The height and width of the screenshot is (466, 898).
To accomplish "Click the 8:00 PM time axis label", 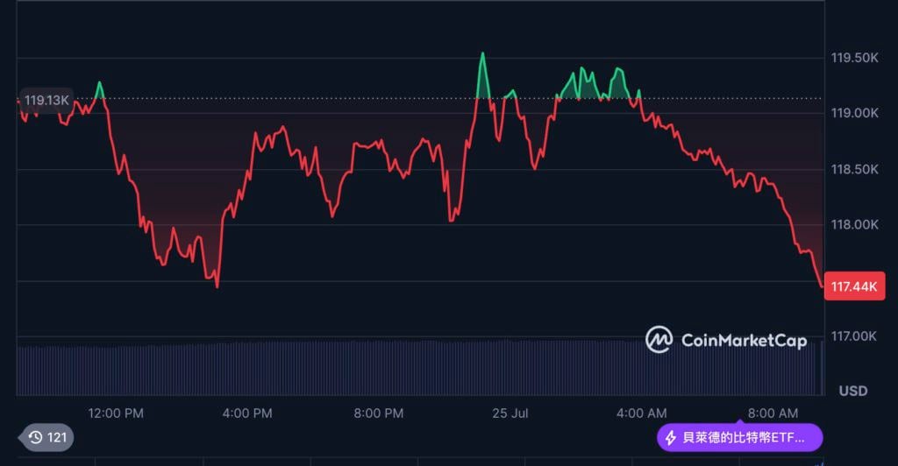I will point(379,413).
